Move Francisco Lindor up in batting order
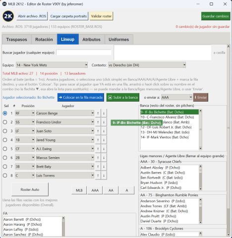Viewport: 232px width, 238px height. point(98,122)
